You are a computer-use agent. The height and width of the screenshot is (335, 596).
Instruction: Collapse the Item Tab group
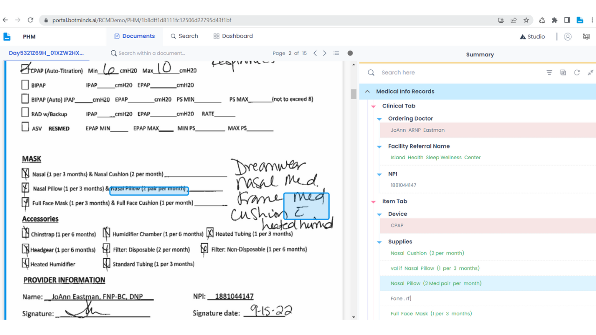pyautogui.click(x=373, y=202)
